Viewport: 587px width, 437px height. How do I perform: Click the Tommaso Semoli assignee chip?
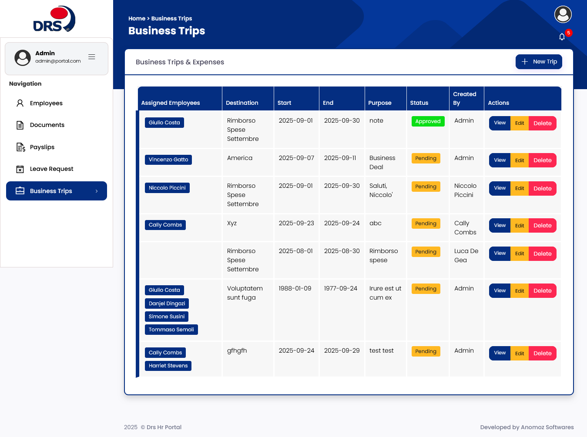(x=171, y=330)
